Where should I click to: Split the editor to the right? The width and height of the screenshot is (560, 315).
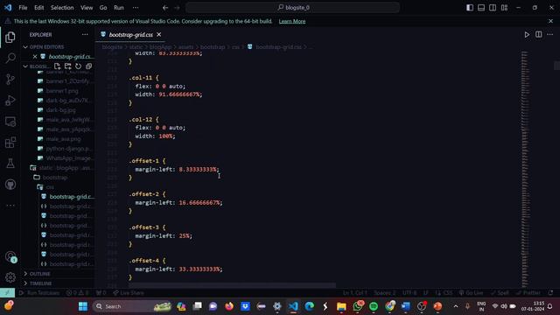coord(539,35)
